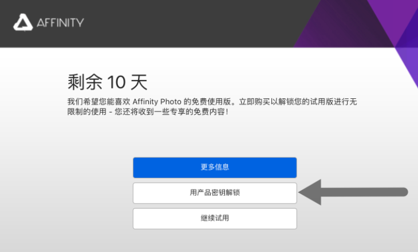Click the Affinity Photo name in description
Screen dimensions: 418x252
pyautogui.click(x=157, y=102)
